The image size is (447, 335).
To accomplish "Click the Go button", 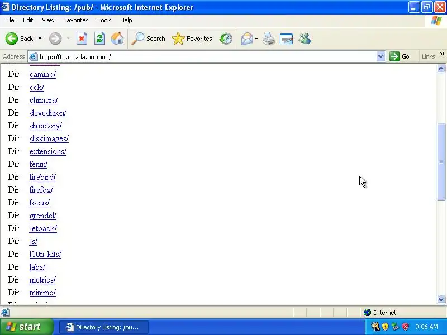I will click(400, 56).
